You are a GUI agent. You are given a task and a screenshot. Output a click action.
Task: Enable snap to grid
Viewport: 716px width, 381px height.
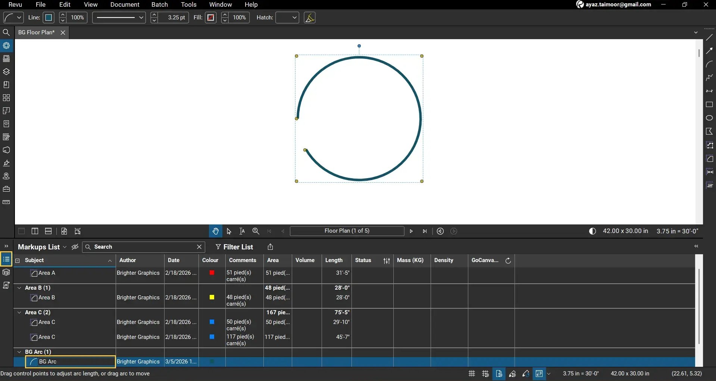[x=485, y=374]
